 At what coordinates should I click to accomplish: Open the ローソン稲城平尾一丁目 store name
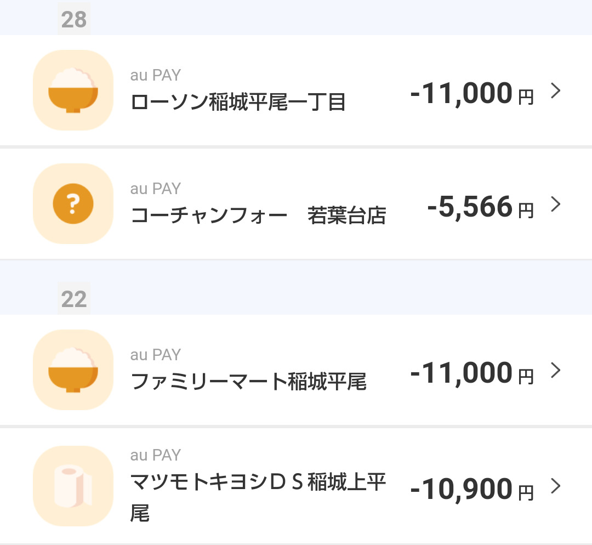click(238, 102)
